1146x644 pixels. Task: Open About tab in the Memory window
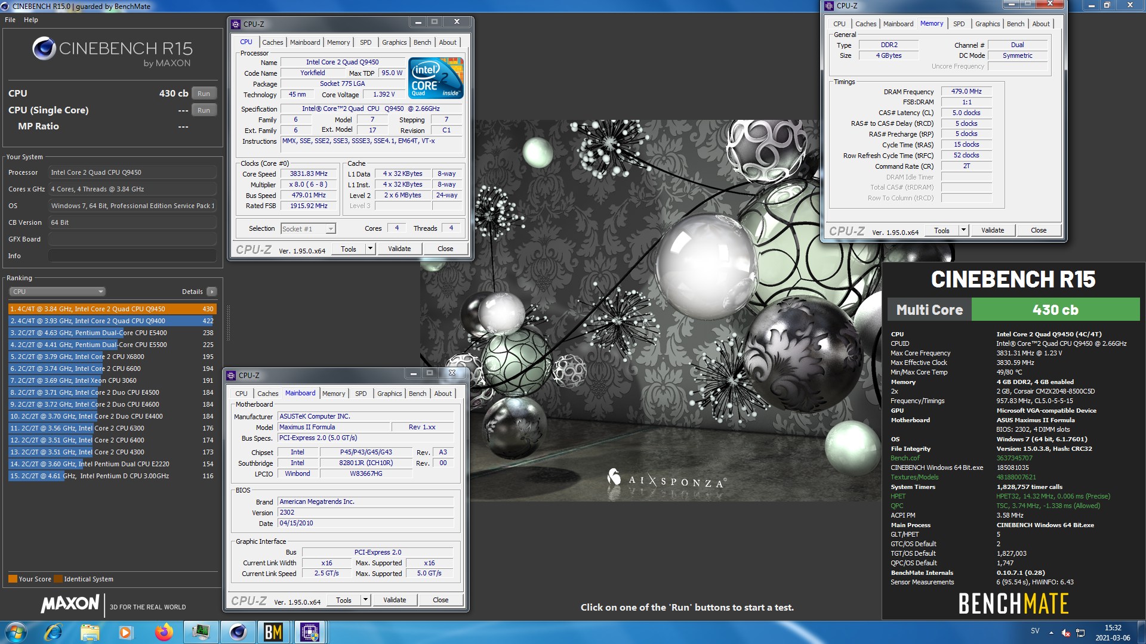pos(1041,24)
